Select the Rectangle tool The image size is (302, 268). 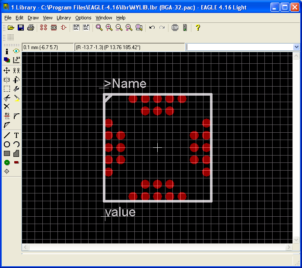(7, 153)
